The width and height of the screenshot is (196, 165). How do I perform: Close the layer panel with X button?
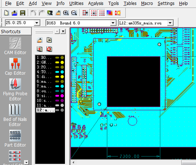click(63, 31)
